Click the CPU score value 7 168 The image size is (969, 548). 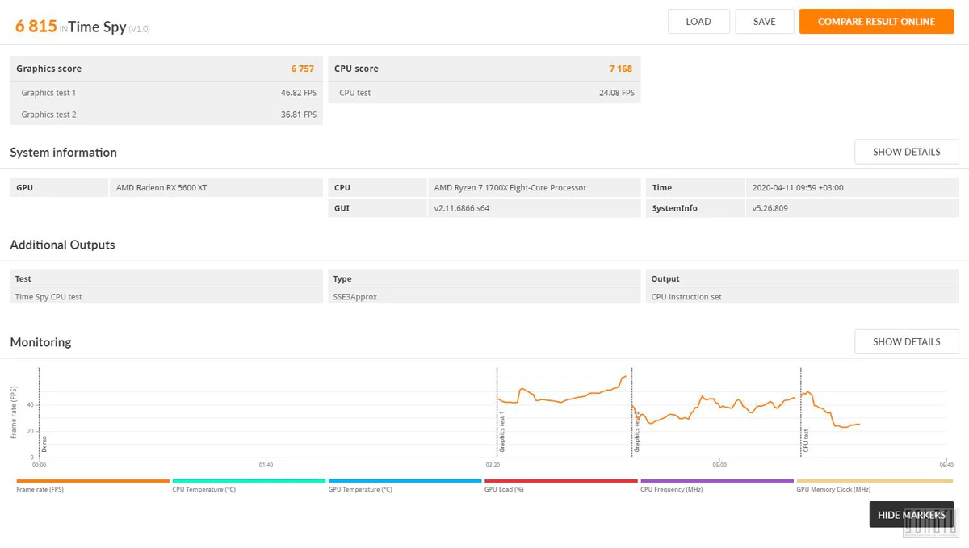pyautogui.click(x=621, y=69)
